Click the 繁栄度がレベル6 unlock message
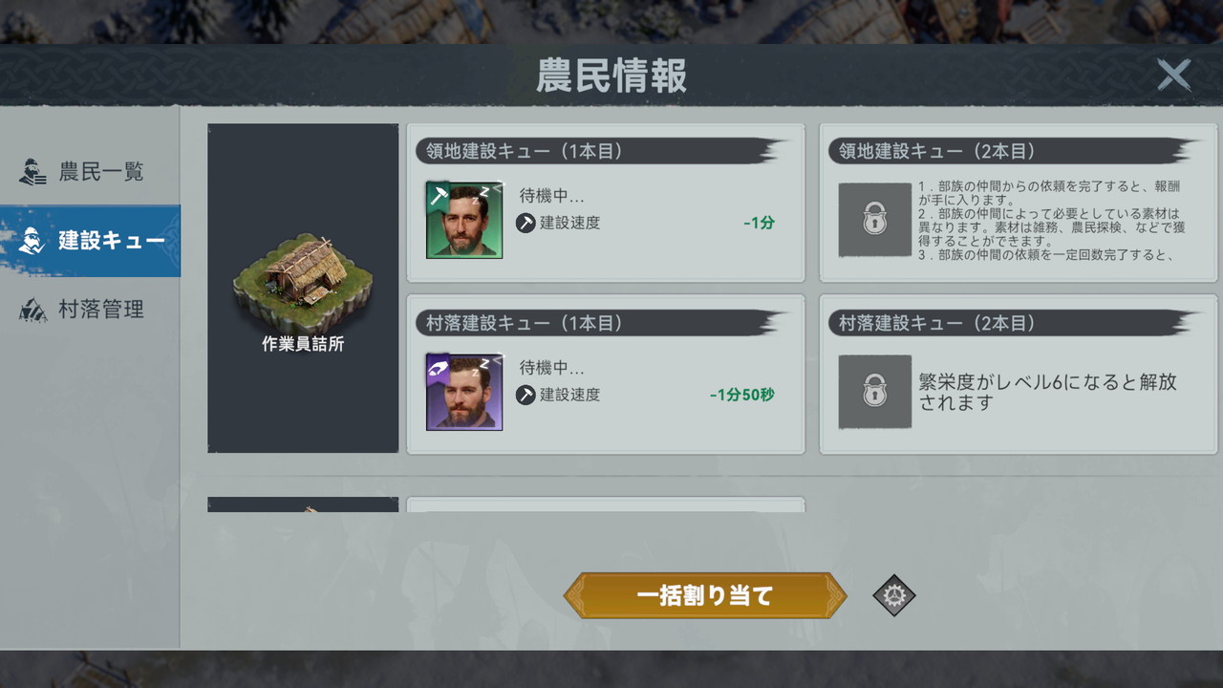This screenshot has height=688, width=1223. [x=1048, y=393]
